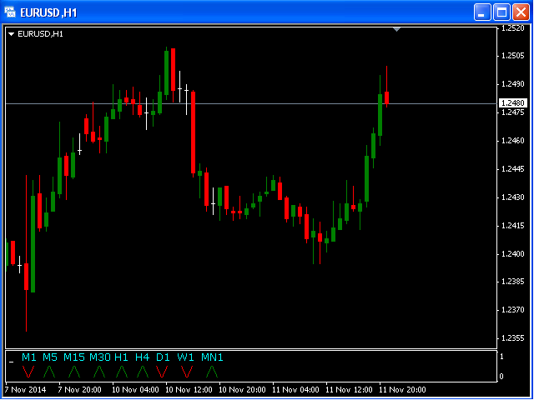The height and width of the screenshot is (400, 534).
Task: Click the 1.2520 price scale label
Action: (513, 28)
